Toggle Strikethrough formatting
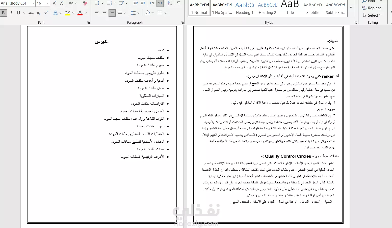Image resolution: width=392 pixels, height=228 pixels. click(31, 13)
